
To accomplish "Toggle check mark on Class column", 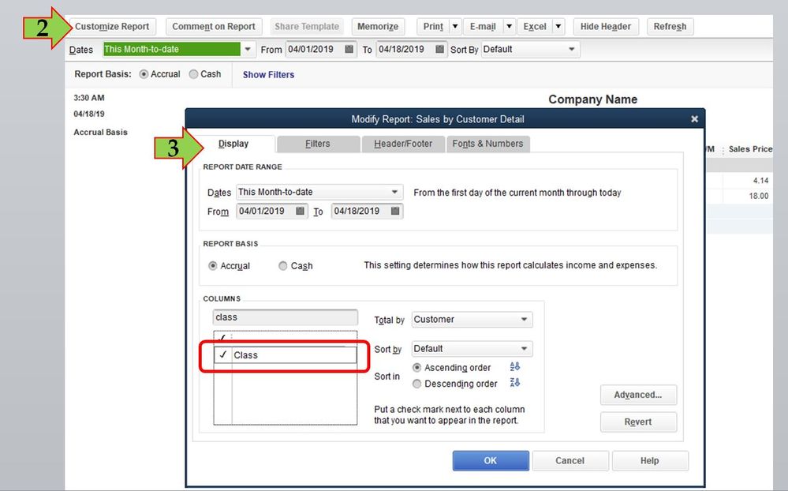I will point(223,354).
